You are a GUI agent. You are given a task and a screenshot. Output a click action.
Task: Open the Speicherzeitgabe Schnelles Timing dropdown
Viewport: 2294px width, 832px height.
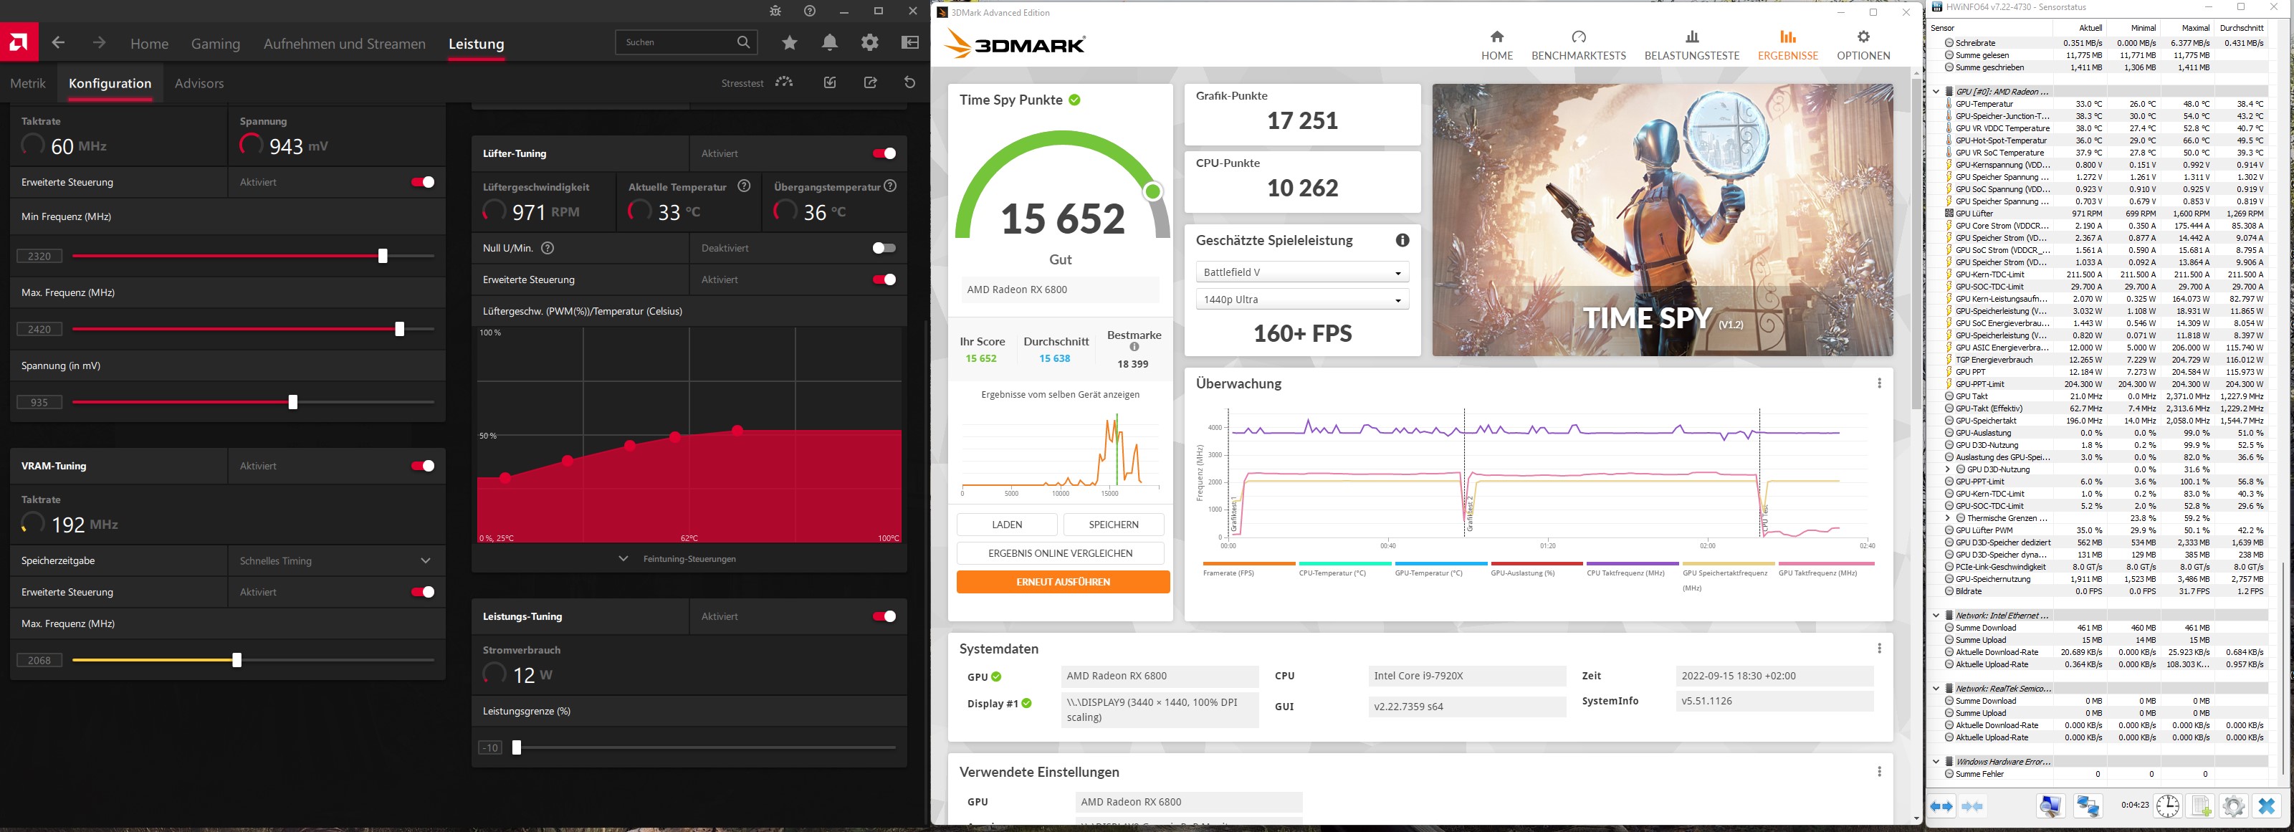coord(335,561)
